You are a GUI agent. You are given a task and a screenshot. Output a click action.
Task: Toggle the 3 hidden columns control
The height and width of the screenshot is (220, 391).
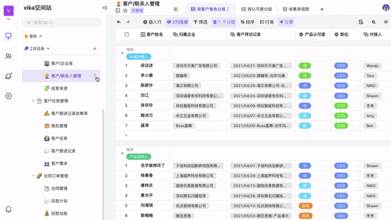[177, 22]
